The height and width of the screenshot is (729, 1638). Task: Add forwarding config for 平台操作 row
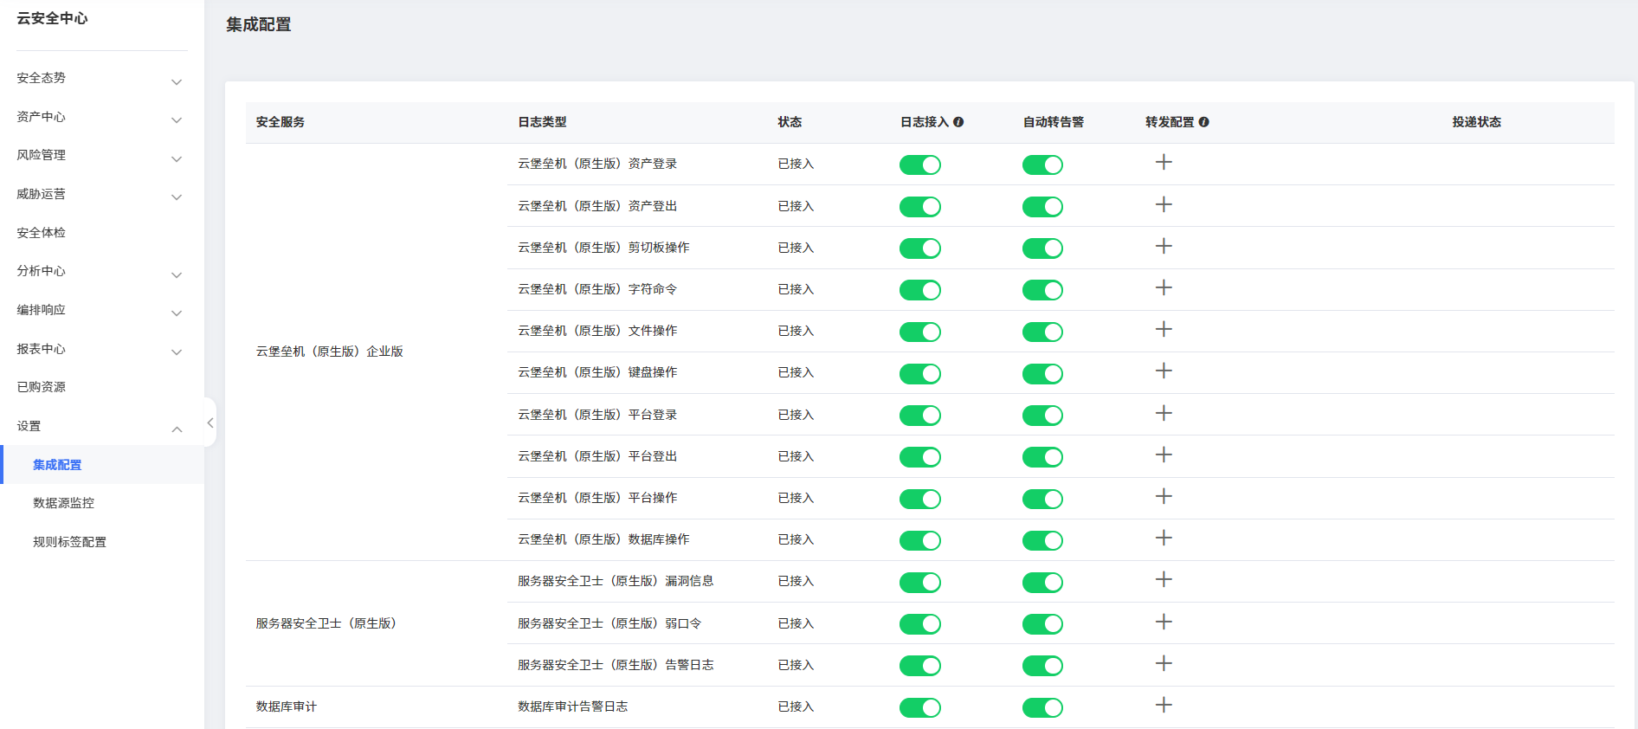1164,496
